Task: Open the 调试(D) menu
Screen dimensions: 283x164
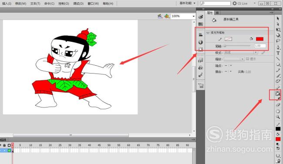Action: (78, 3)
